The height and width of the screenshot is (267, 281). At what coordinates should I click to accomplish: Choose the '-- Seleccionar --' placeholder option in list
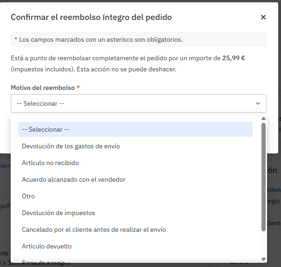(135, 129)
